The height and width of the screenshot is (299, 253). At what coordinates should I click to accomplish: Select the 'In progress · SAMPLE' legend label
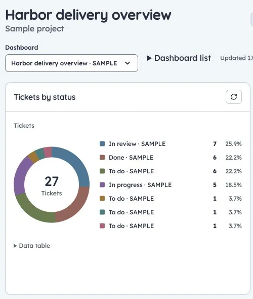point(140,185)
